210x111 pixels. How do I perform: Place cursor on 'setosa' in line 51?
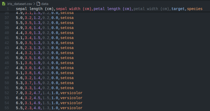tap(67, 88)
